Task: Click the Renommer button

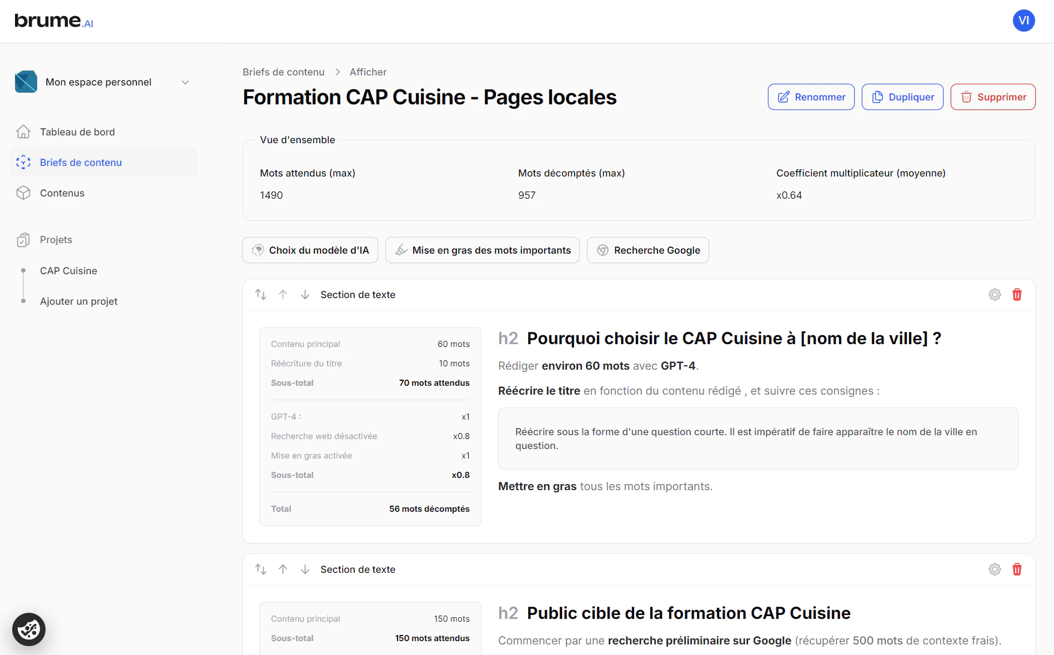Action: point(811,97)
